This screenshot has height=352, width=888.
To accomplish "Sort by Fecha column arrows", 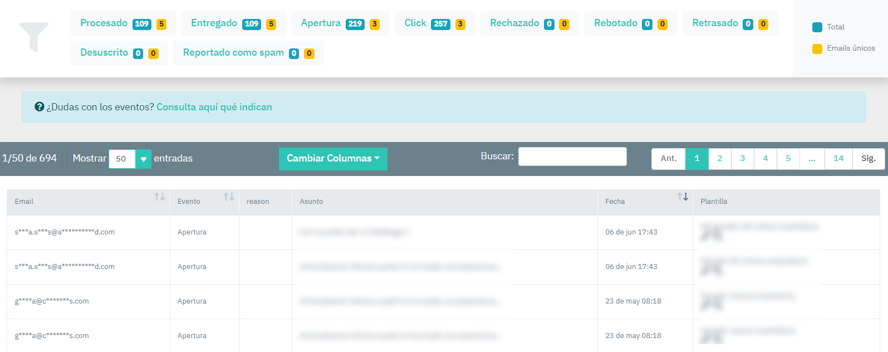I will 683,197.
